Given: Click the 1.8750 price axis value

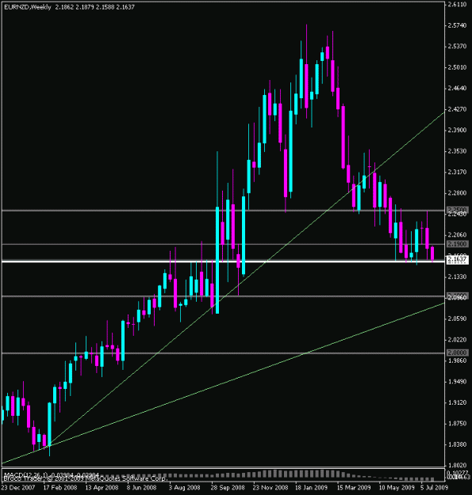Looking at the screenshot, I should 457,424.
